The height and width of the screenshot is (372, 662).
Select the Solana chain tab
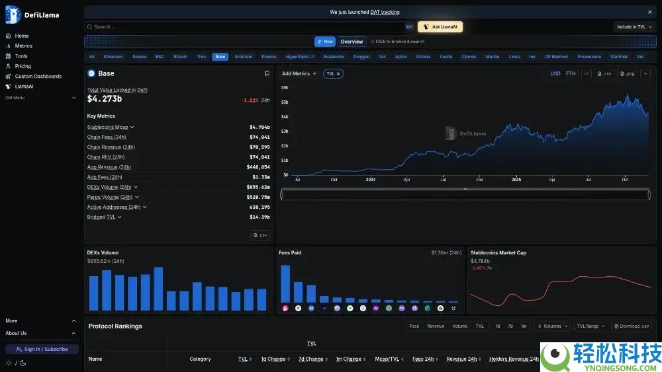point(139,56)
